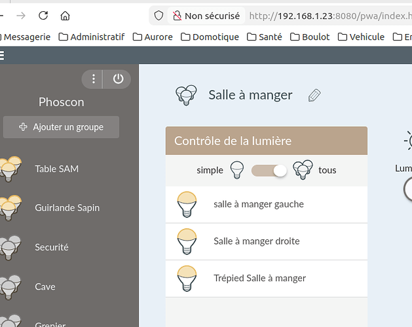
Task: Open the Cave group
Action: pos(45,286)
